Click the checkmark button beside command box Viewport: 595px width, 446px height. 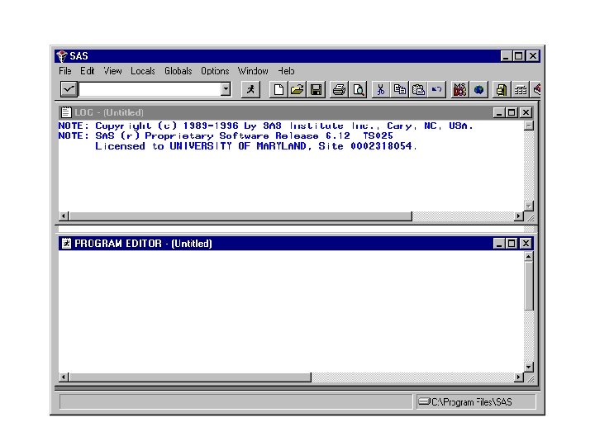click(x=69, y=89)
